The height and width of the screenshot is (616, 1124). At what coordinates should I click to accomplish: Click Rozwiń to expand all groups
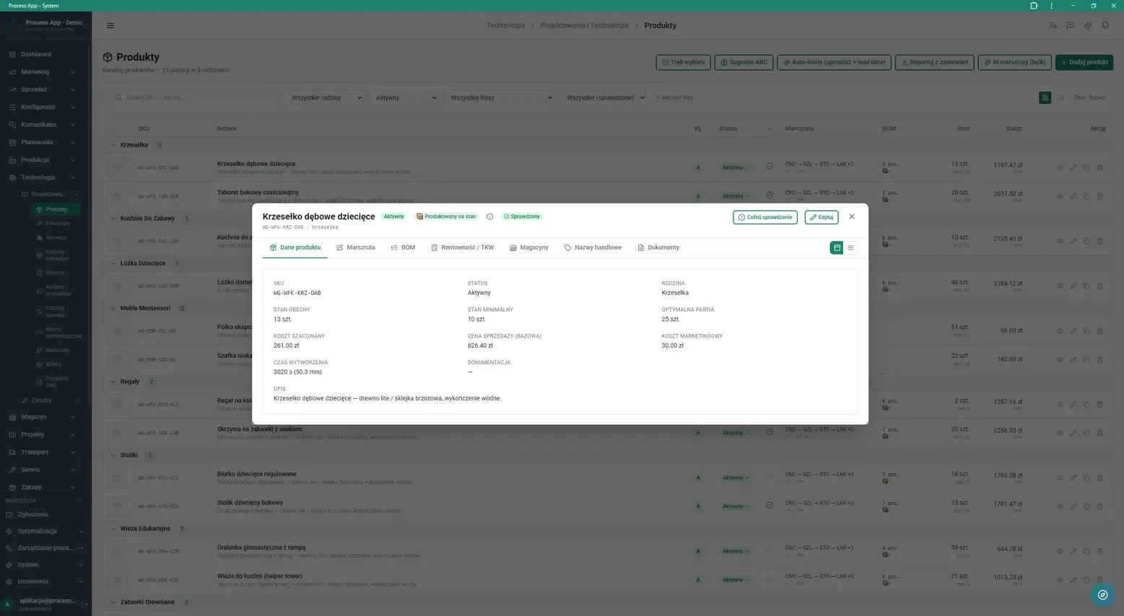coord(1097,97)
